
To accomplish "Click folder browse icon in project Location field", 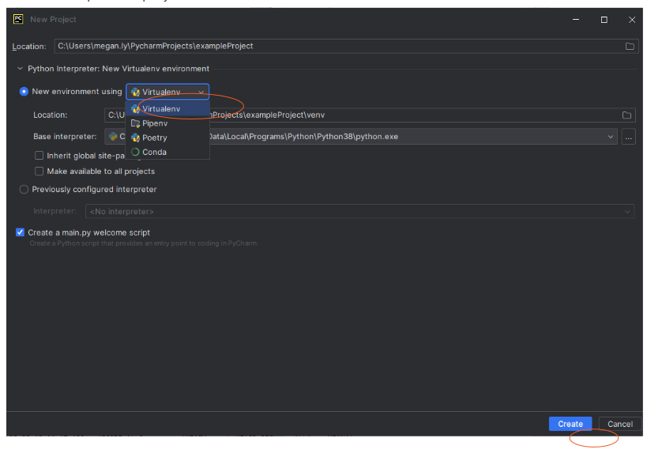I will [630, 47].
